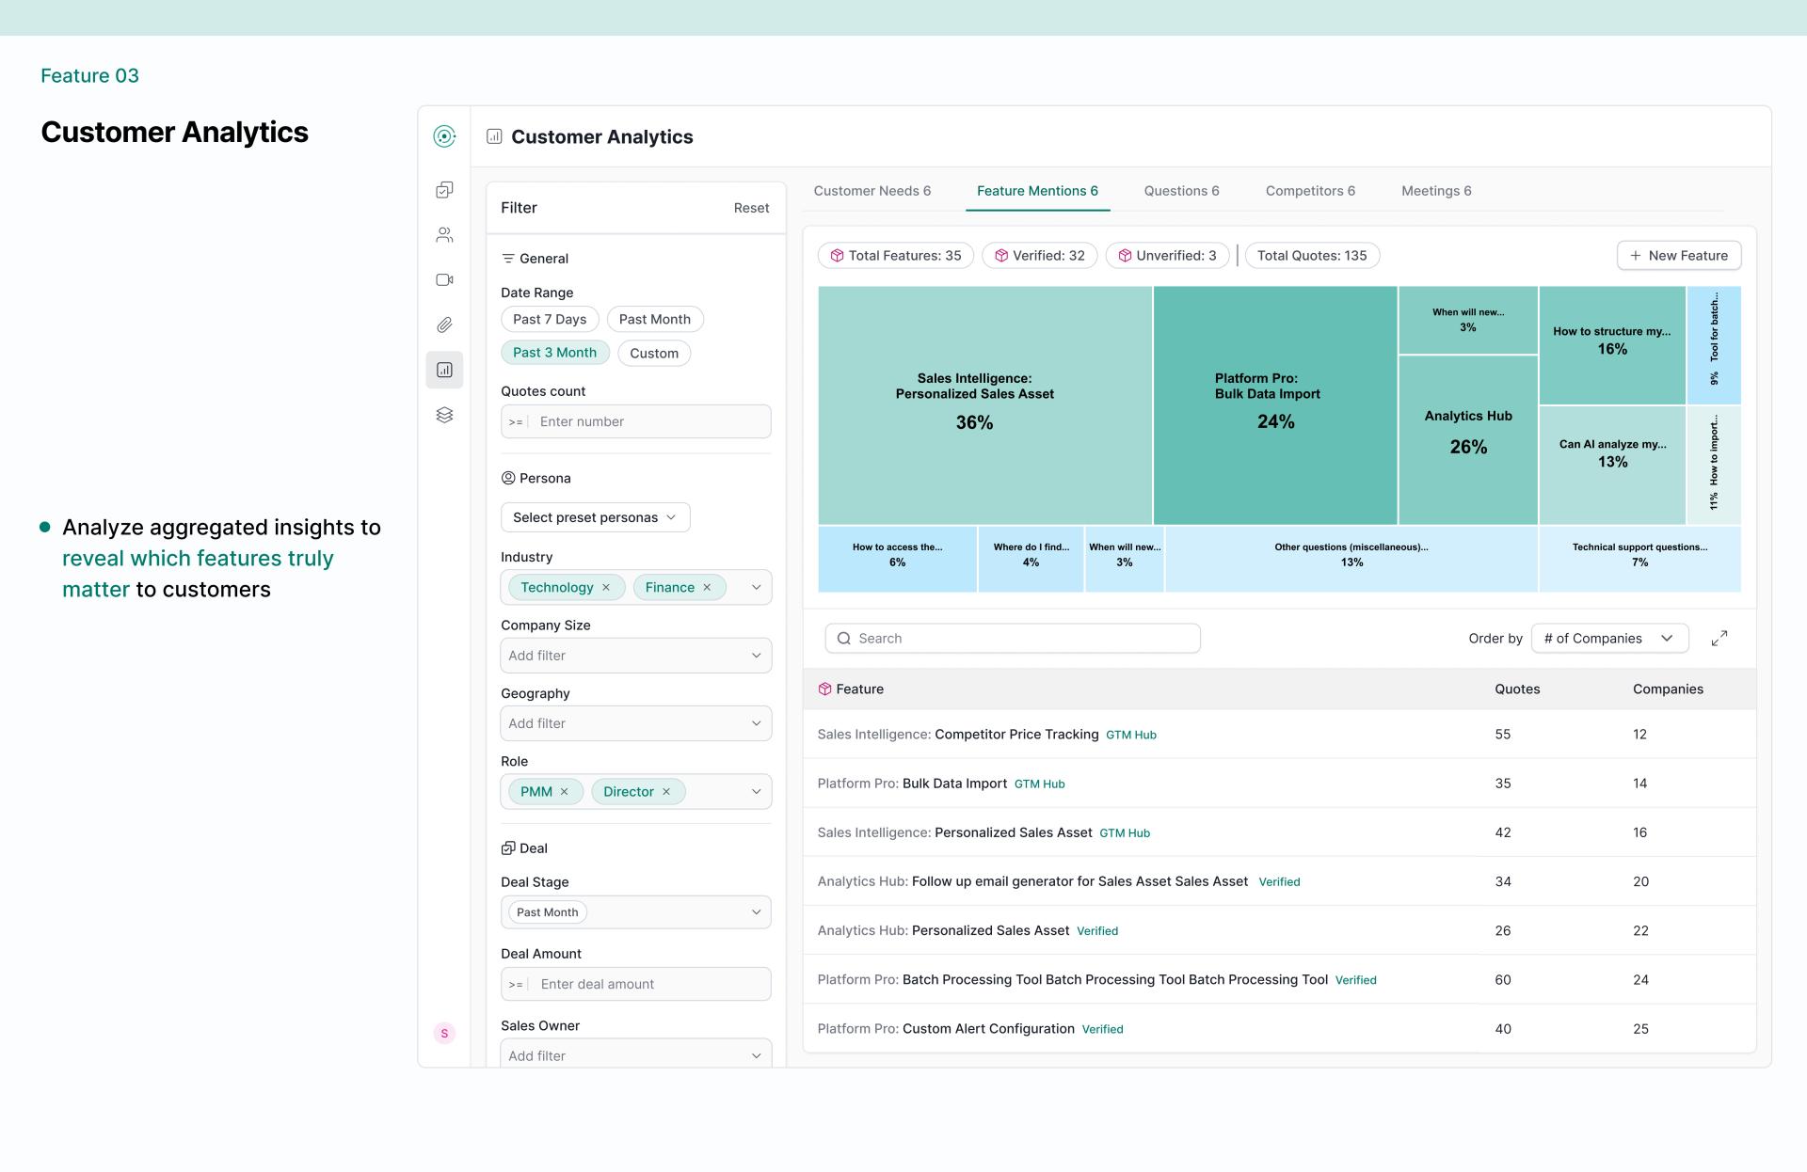Click the app logo icon in sidebar
This screenshot has height=1172, width=1807.
click(x=444, y=136)
